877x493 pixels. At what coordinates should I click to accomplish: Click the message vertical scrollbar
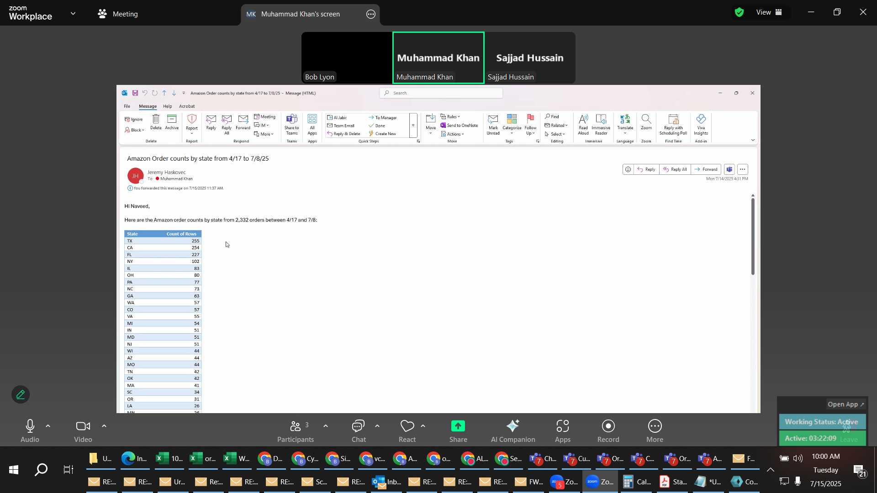click(x=753, y=236)
